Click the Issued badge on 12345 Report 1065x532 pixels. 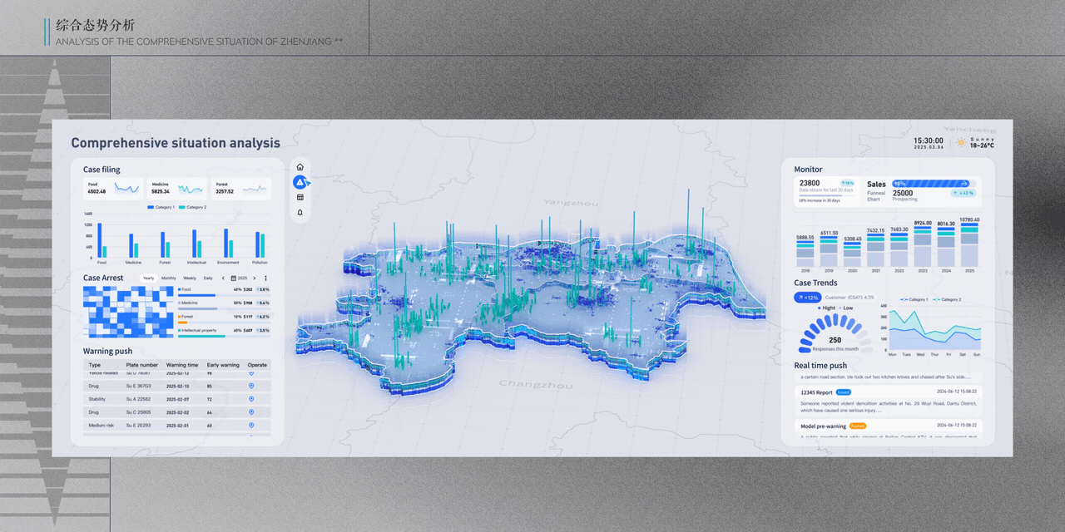tap(844, 392)
